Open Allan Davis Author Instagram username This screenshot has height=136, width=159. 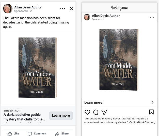tap(106, 16)
